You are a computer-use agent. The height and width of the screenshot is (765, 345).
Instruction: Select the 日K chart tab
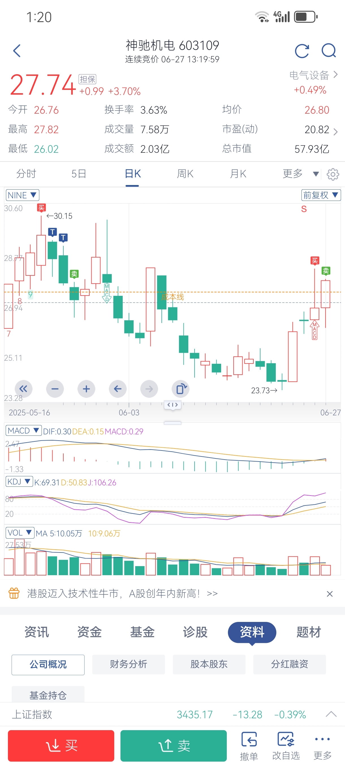[x=133, y=174]
